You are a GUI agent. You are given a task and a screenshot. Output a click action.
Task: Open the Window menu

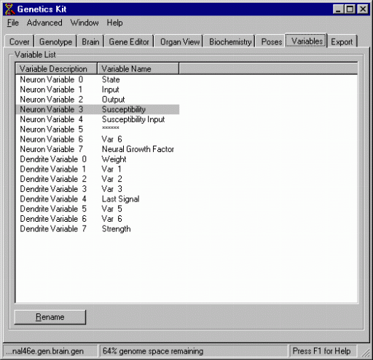(85, 23)
